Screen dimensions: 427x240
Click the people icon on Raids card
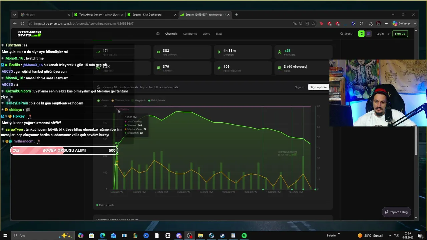pos(280,68)
